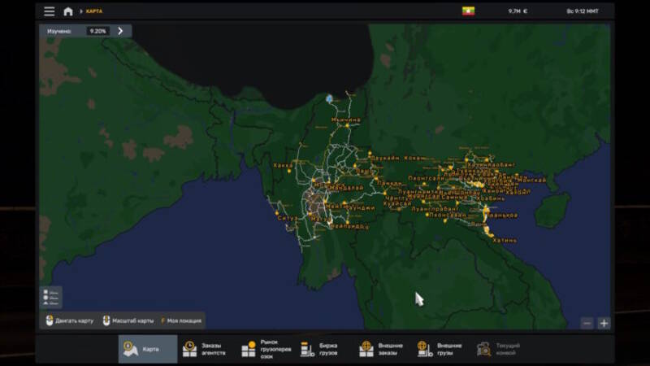Zoom out with the minus button
This screenshot has width=650, height=366.
(x=587, y=323)
